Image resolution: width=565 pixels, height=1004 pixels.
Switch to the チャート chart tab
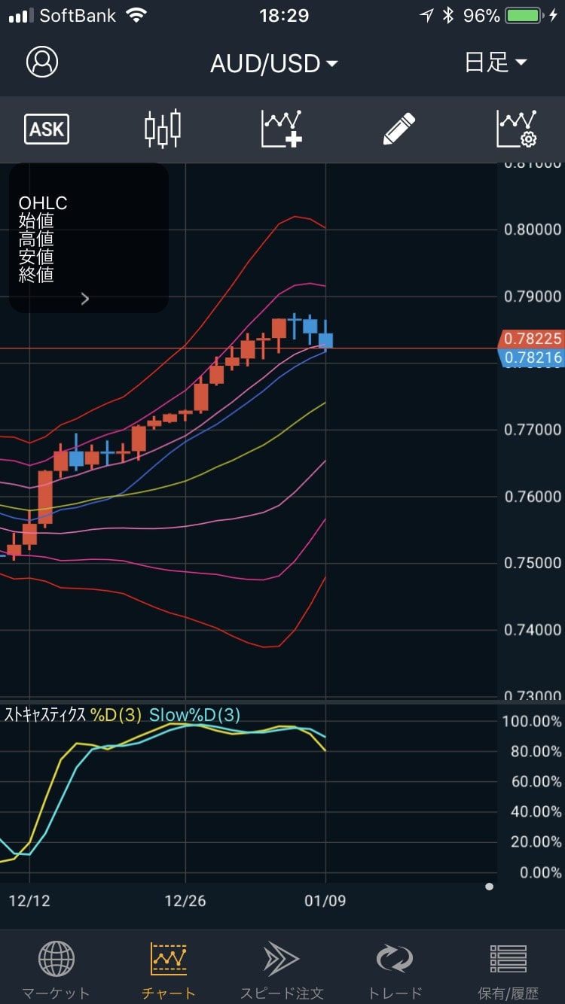pos(169,970)
